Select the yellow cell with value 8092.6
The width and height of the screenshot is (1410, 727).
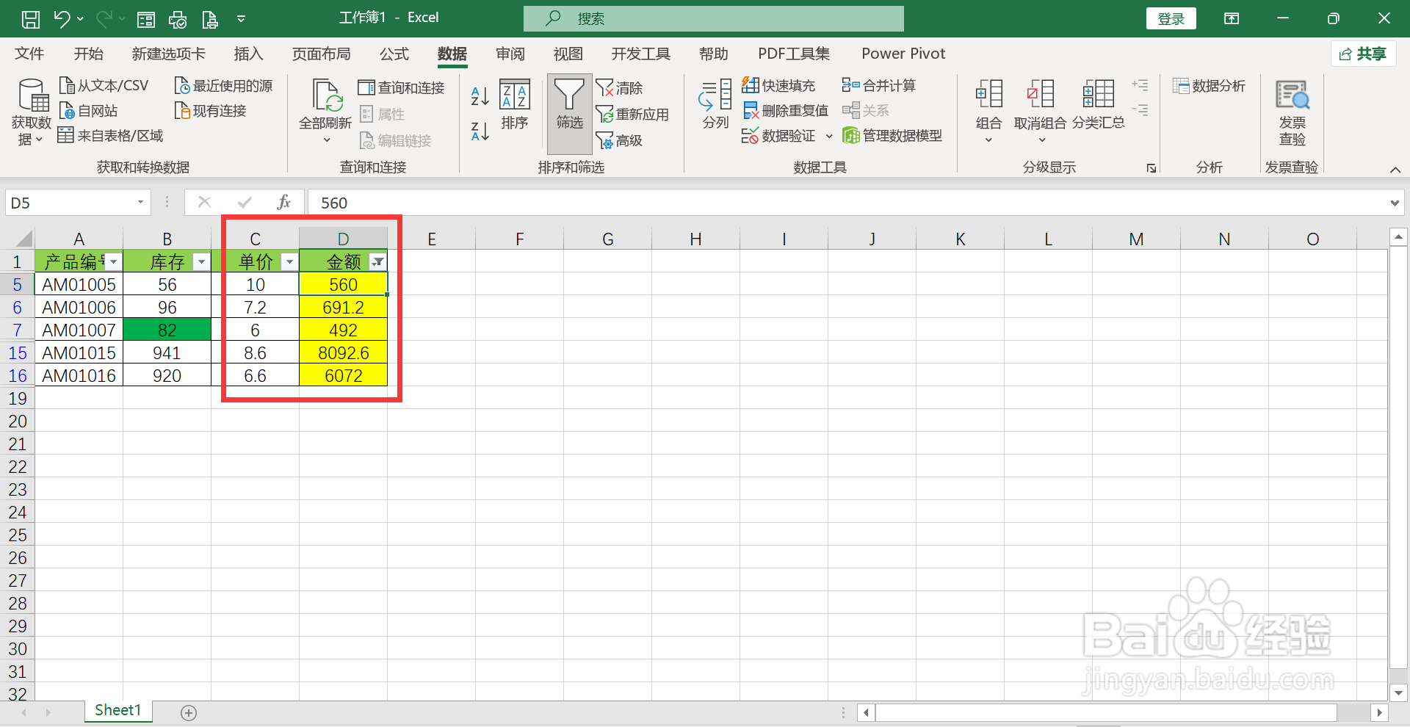pyautogui.click(x=344, y=352)
